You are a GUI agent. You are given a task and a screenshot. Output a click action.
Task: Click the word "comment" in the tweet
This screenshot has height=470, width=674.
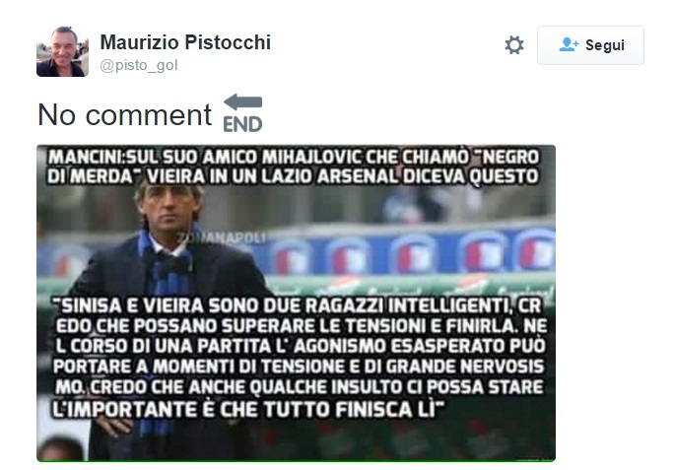click(148, 115)
